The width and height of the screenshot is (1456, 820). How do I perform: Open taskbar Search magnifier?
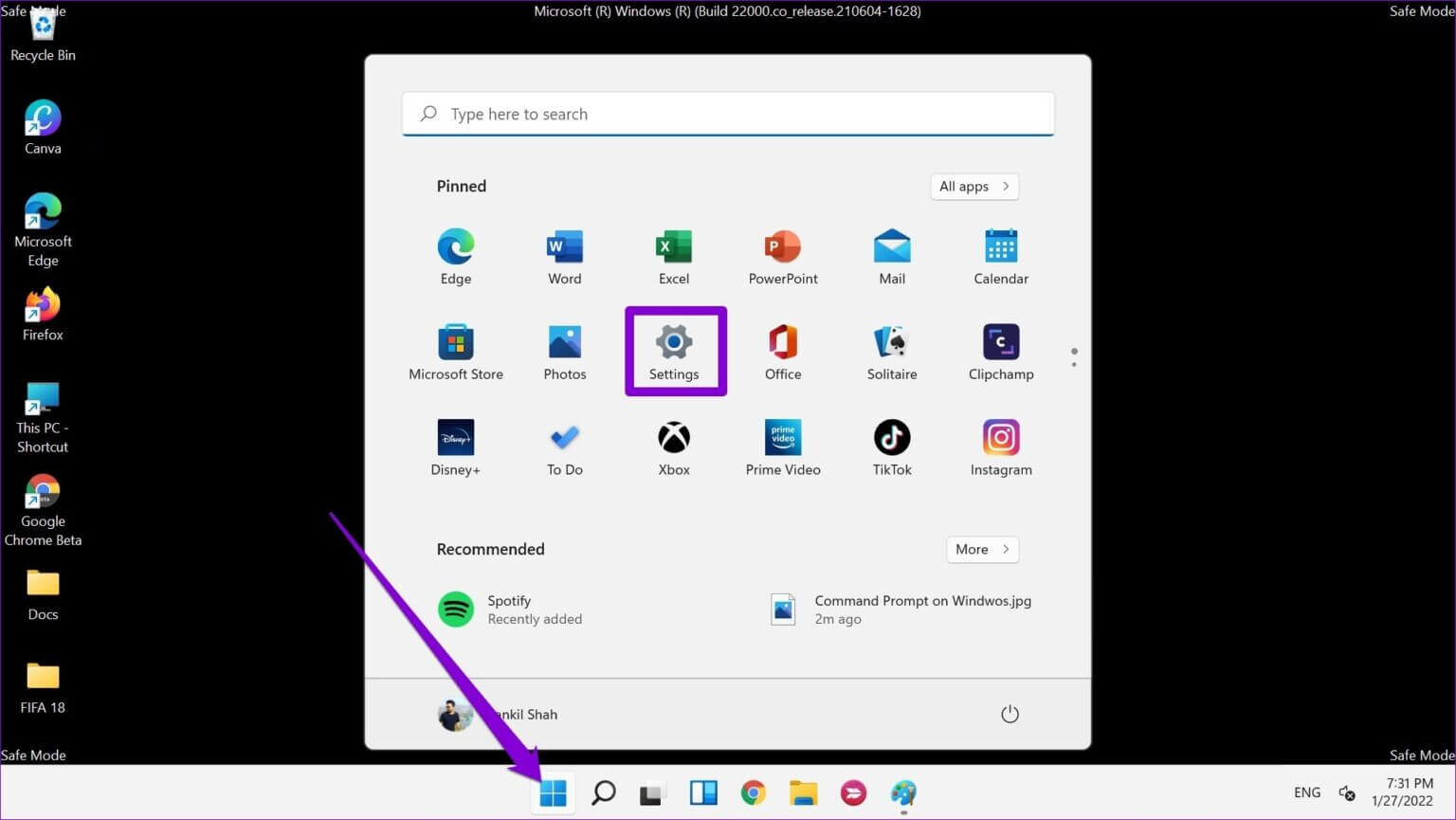pos(603,793)
